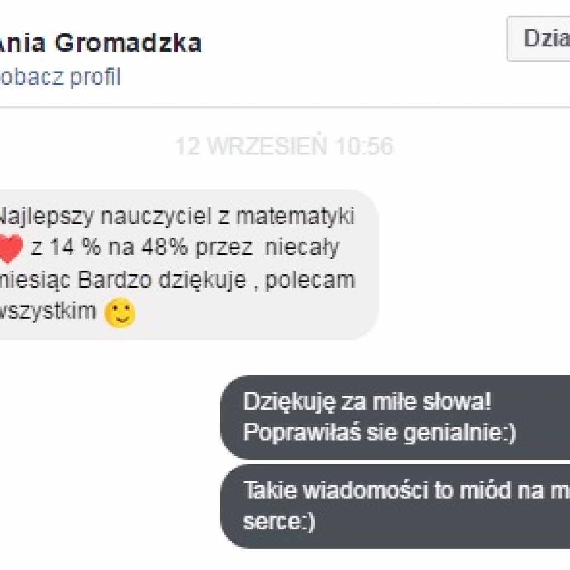
Task: Click the '14 %' text in the message
Action: (x=75, y=247)
